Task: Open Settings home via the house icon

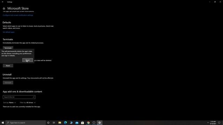Action: 4,8
